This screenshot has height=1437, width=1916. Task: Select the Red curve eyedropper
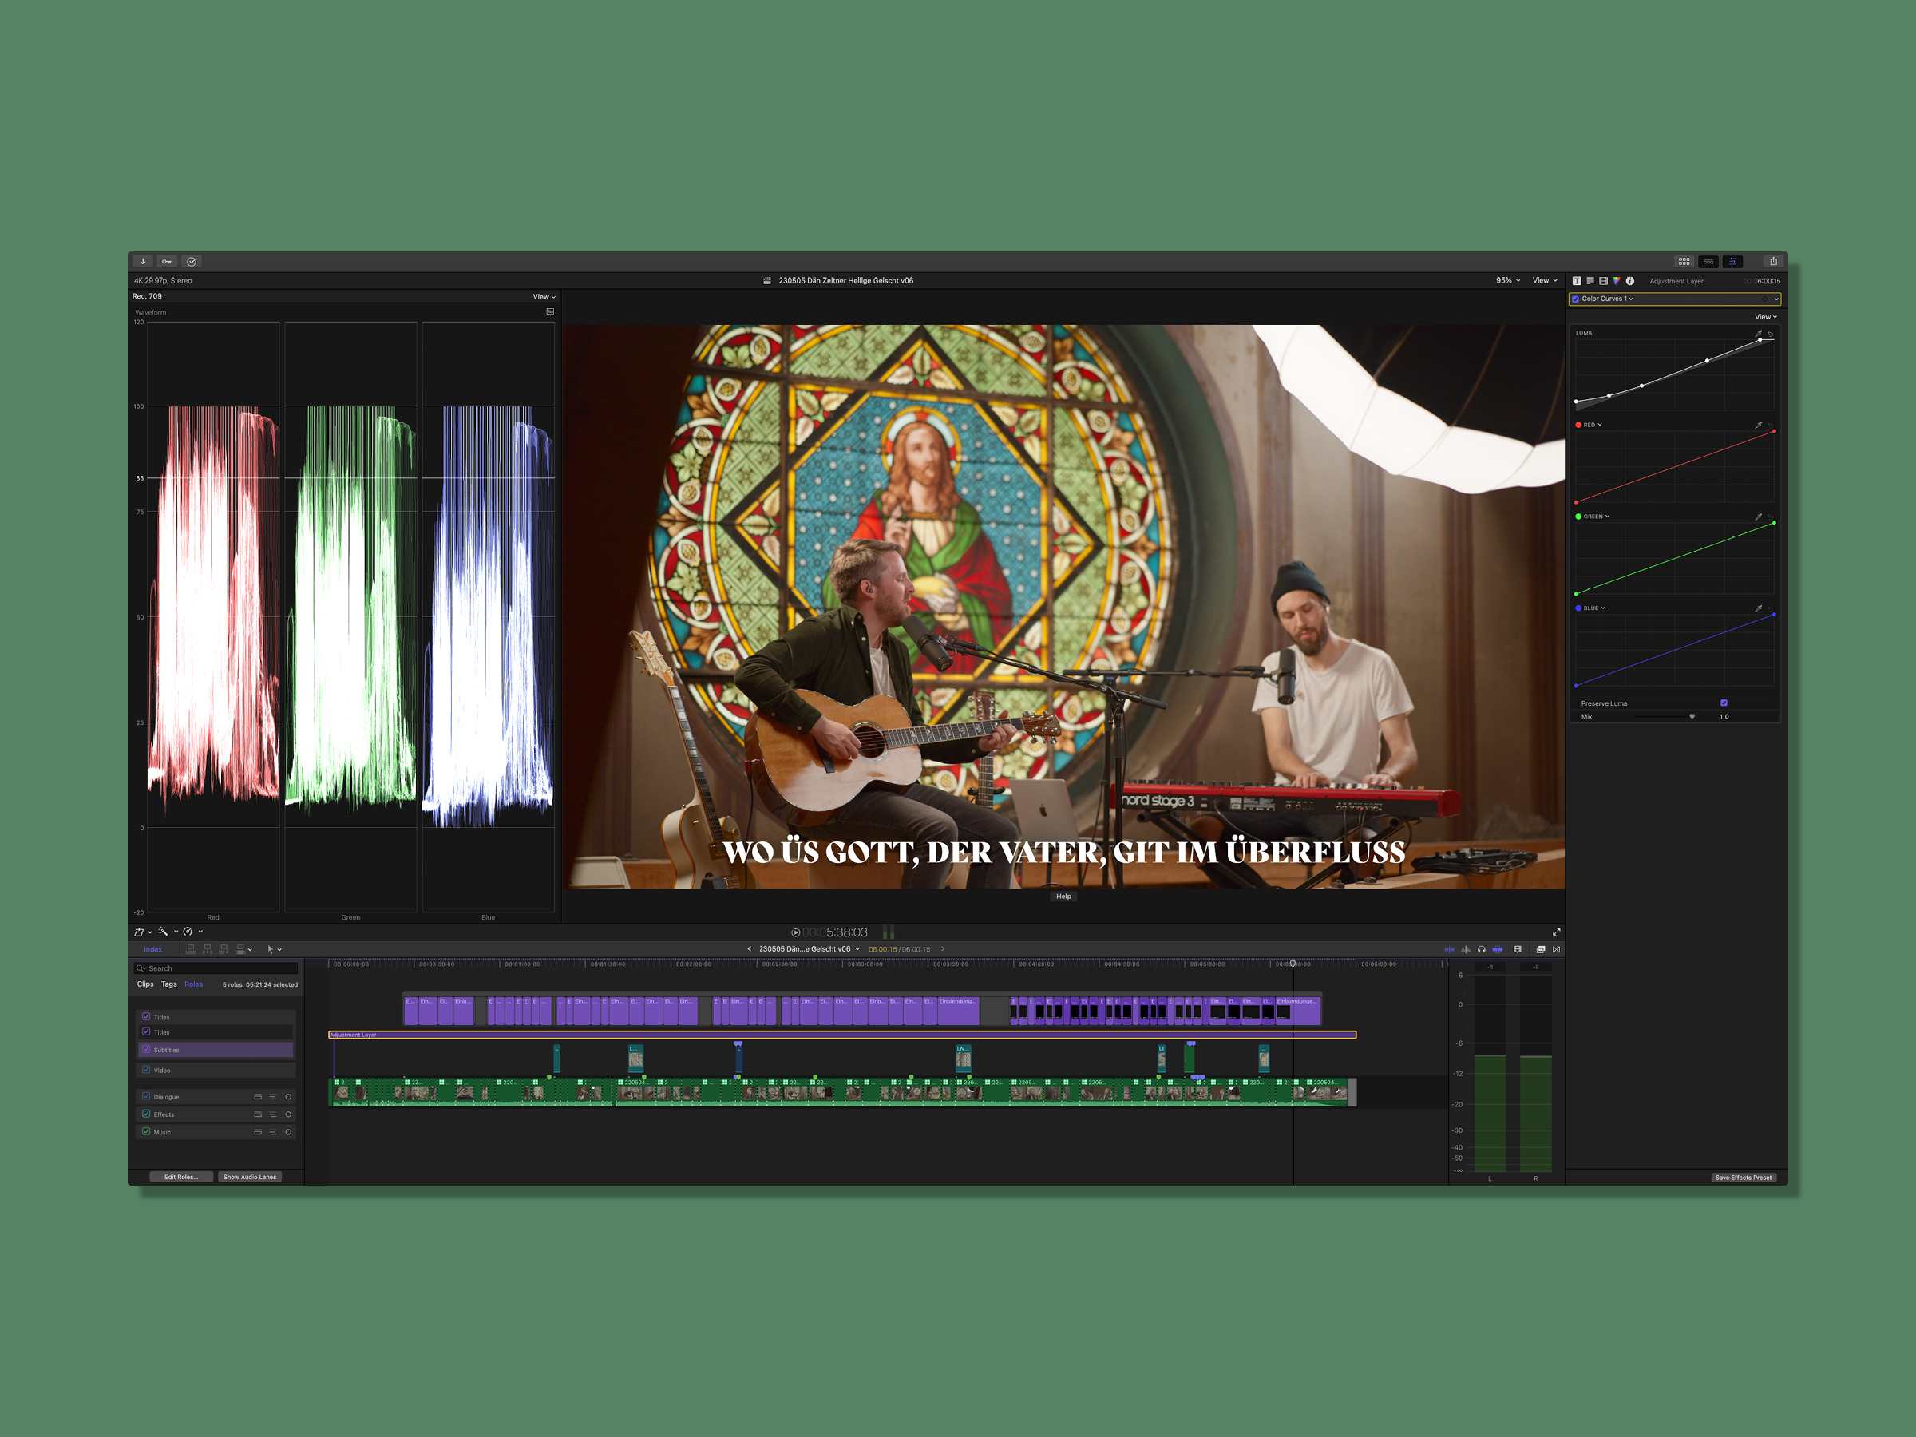(1759, 426)
